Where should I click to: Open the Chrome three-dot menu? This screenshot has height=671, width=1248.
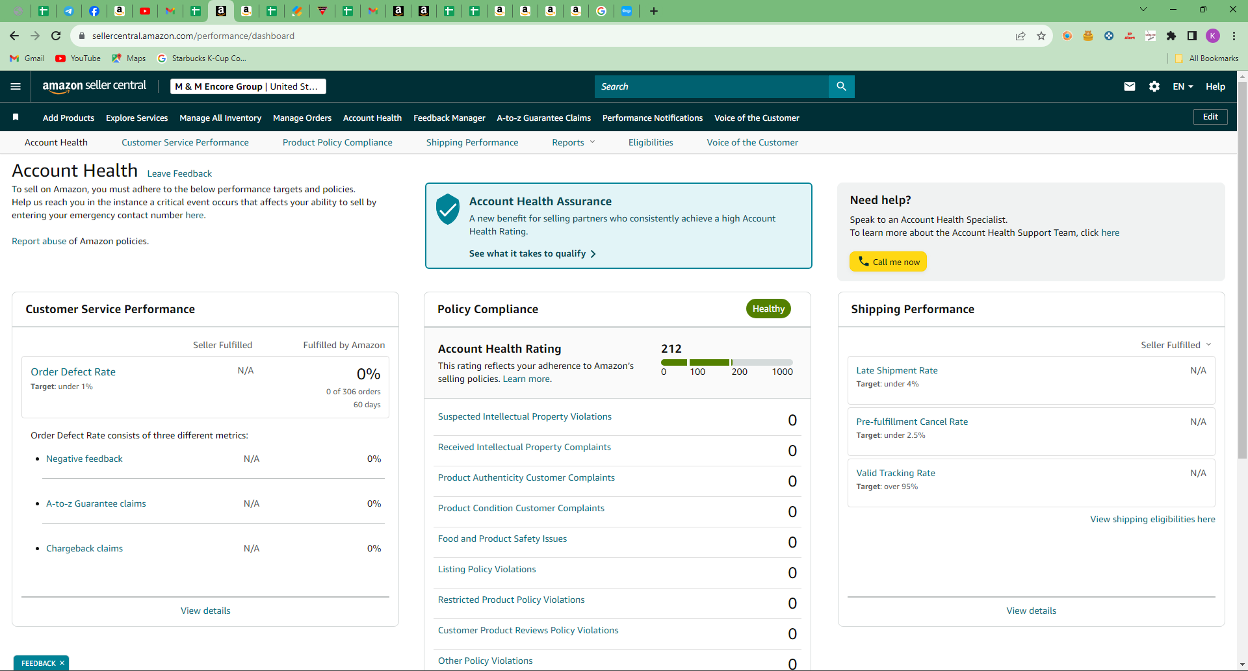tap(1234, 36)
